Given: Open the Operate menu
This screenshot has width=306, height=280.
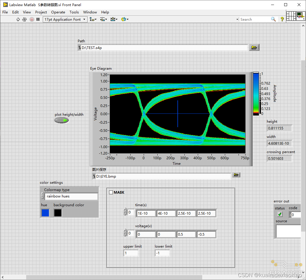Looking at the screenshot, I should tap(58, 12).
